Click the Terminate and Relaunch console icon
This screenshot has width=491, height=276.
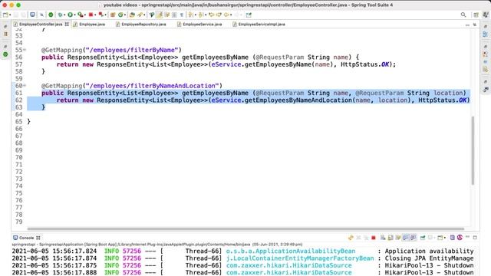351,238
